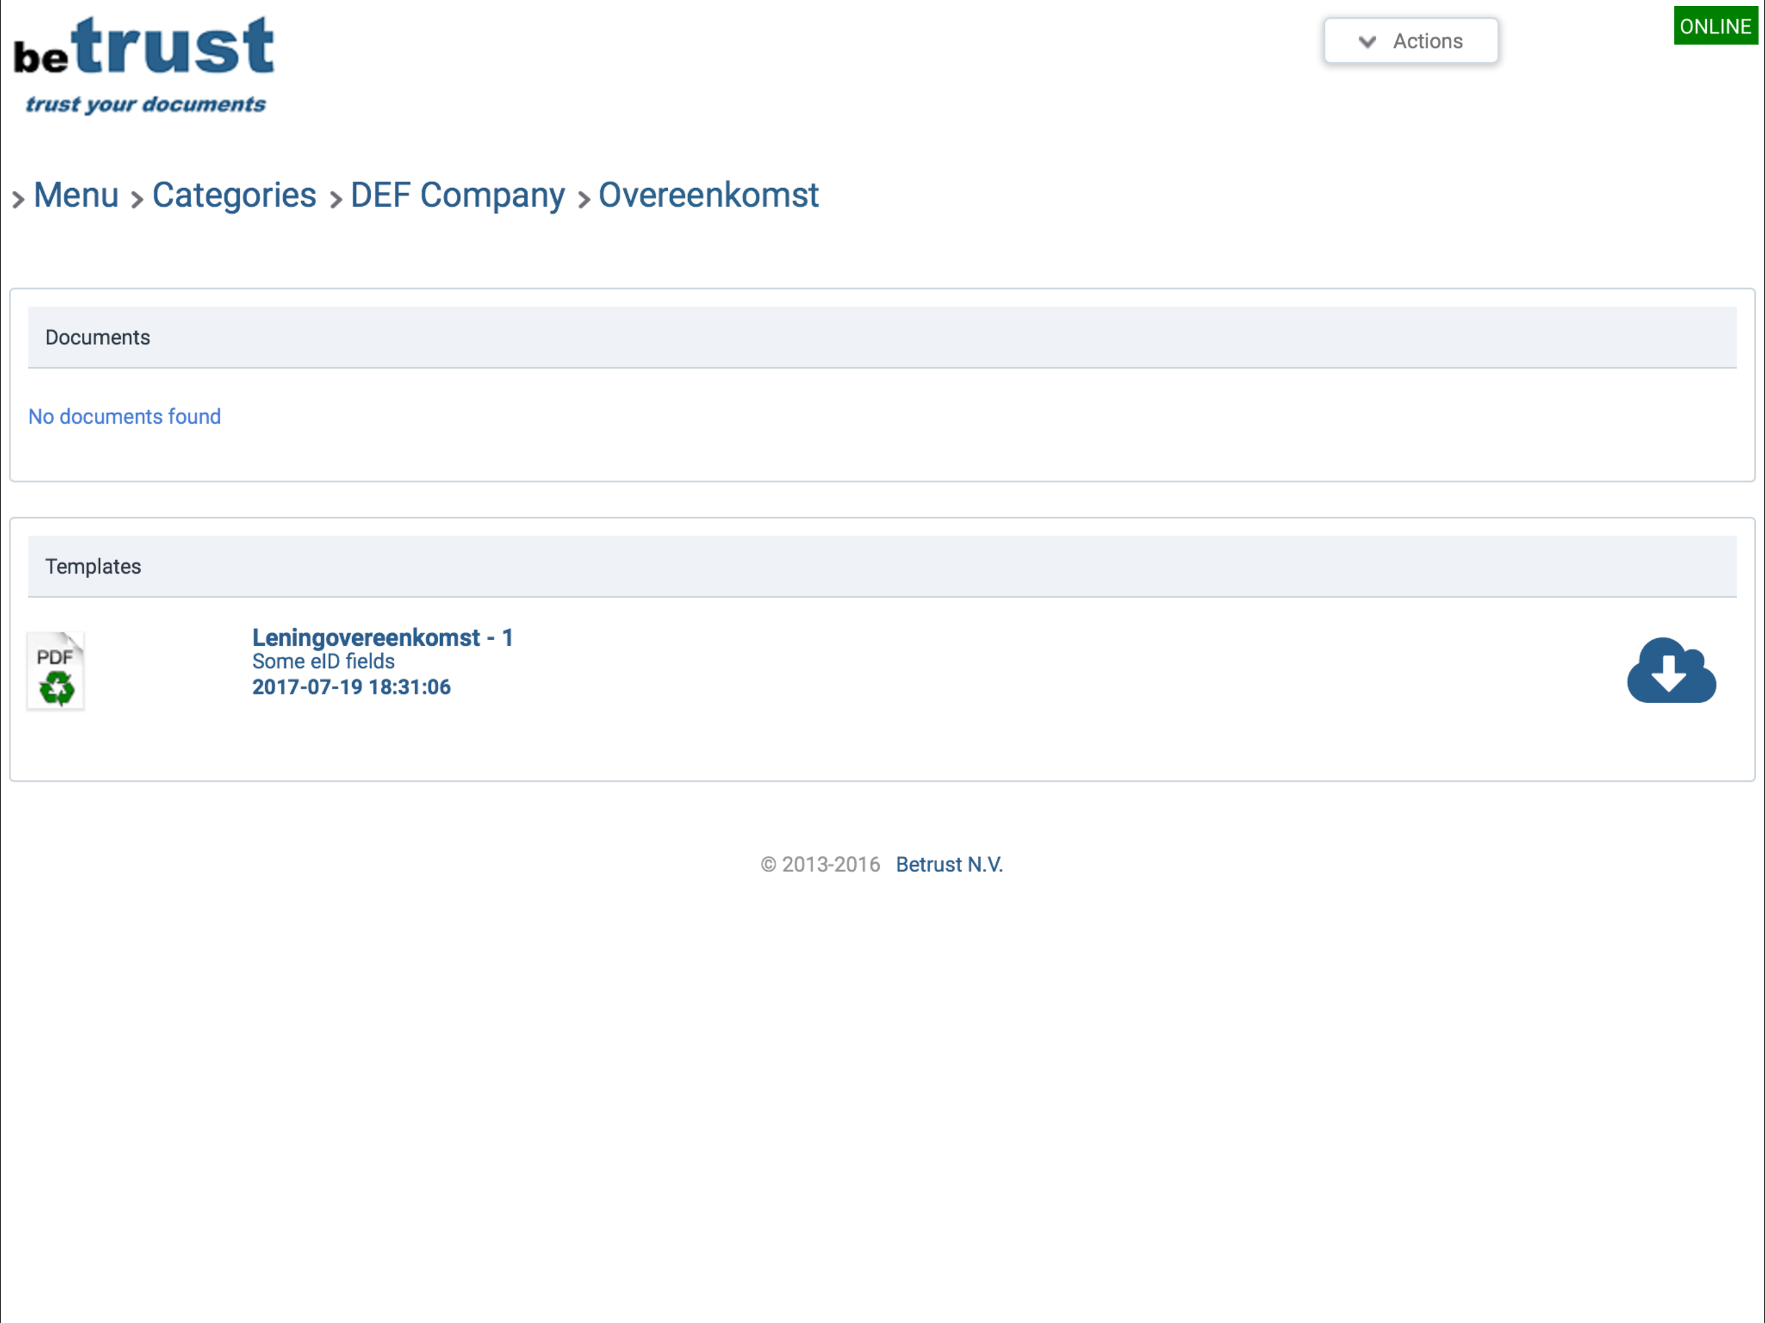
Task: Click the arrow before Categories breadcrumb
Action: tap(136, 199)
